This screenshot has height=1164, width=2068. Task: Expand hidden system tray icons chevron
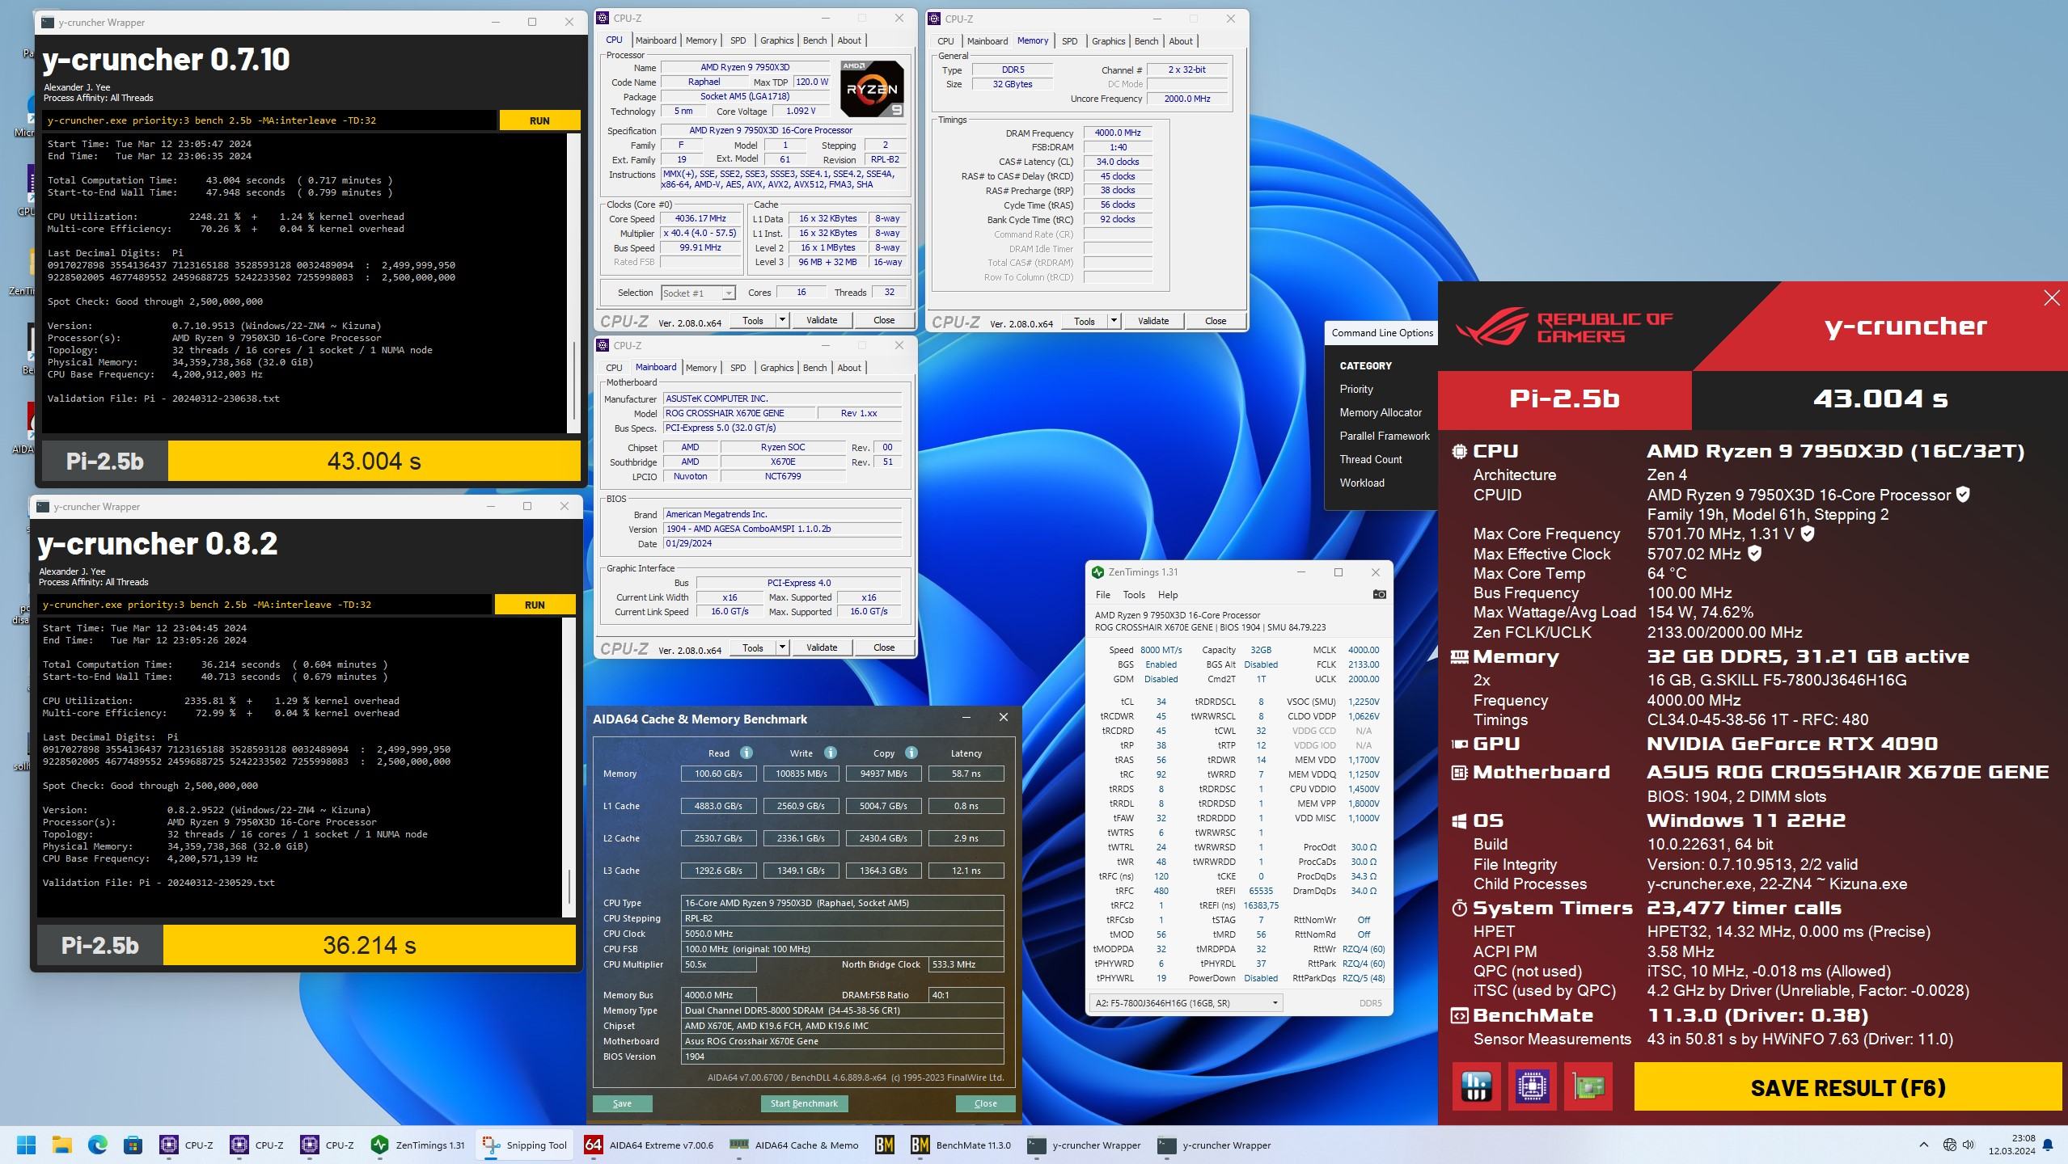click(1924, 1145)
